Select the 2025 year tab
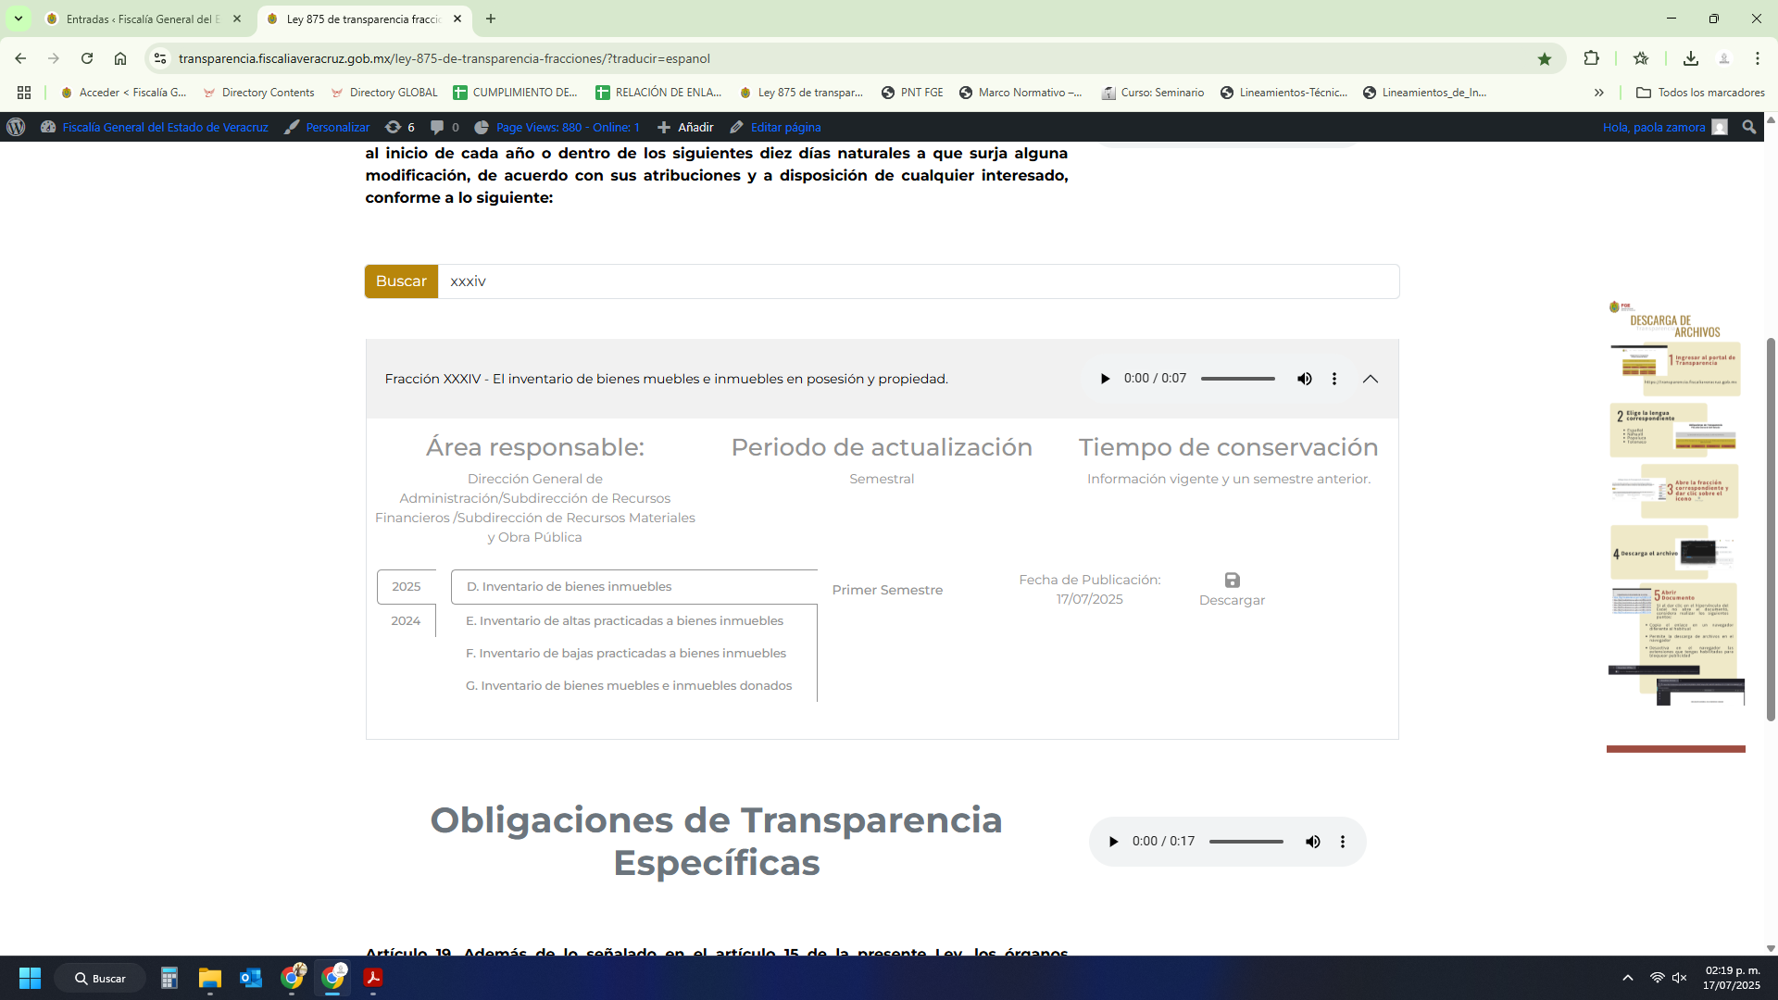1778x1000 pixels. click(x=406, y=586)
